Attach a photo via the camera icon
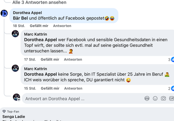Screen dimensions: 174x121 tap(163, 98)
